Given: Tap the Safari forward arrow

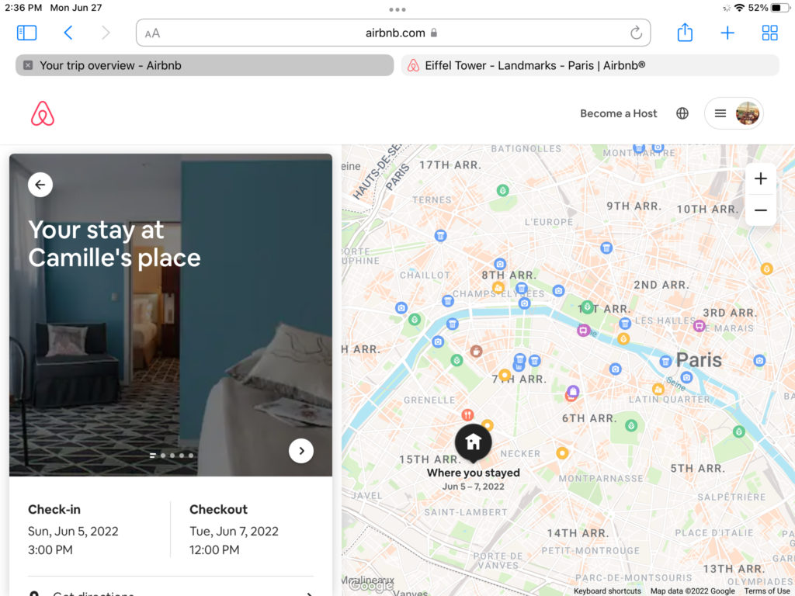Looking at the screenshot, I should pos(106,33).
